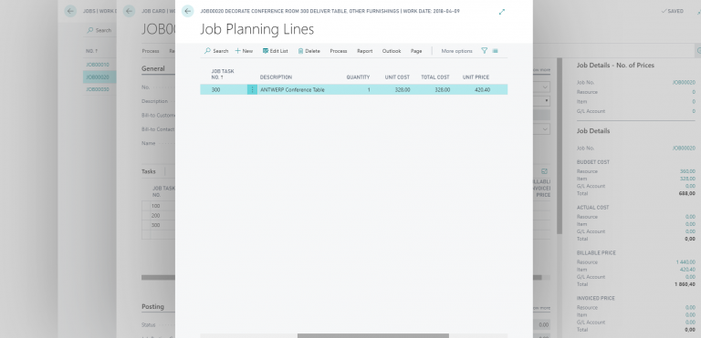Select the ANTWERP Conference Table description cell
The width and height of the screenshot is (701, 338).
pyautogui.click(x=292, y=90)
